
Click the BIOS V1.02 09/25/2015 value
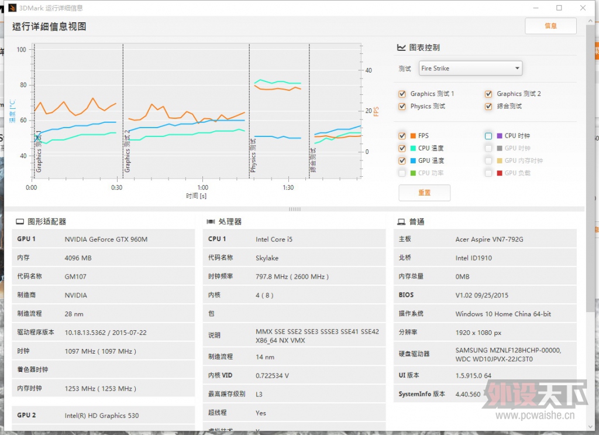click(482, 295)
